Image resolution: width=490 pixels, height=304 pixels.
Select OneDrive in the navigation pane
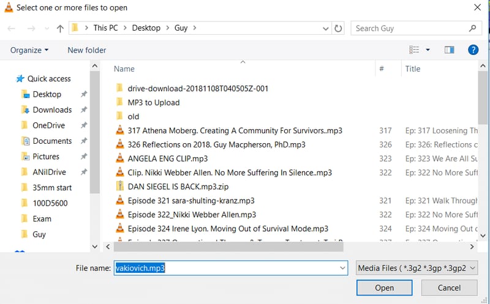[49, 125]
